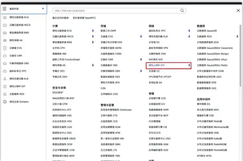
Task: Open Web application firewall WAF link
Action: [x=63, y=98]
